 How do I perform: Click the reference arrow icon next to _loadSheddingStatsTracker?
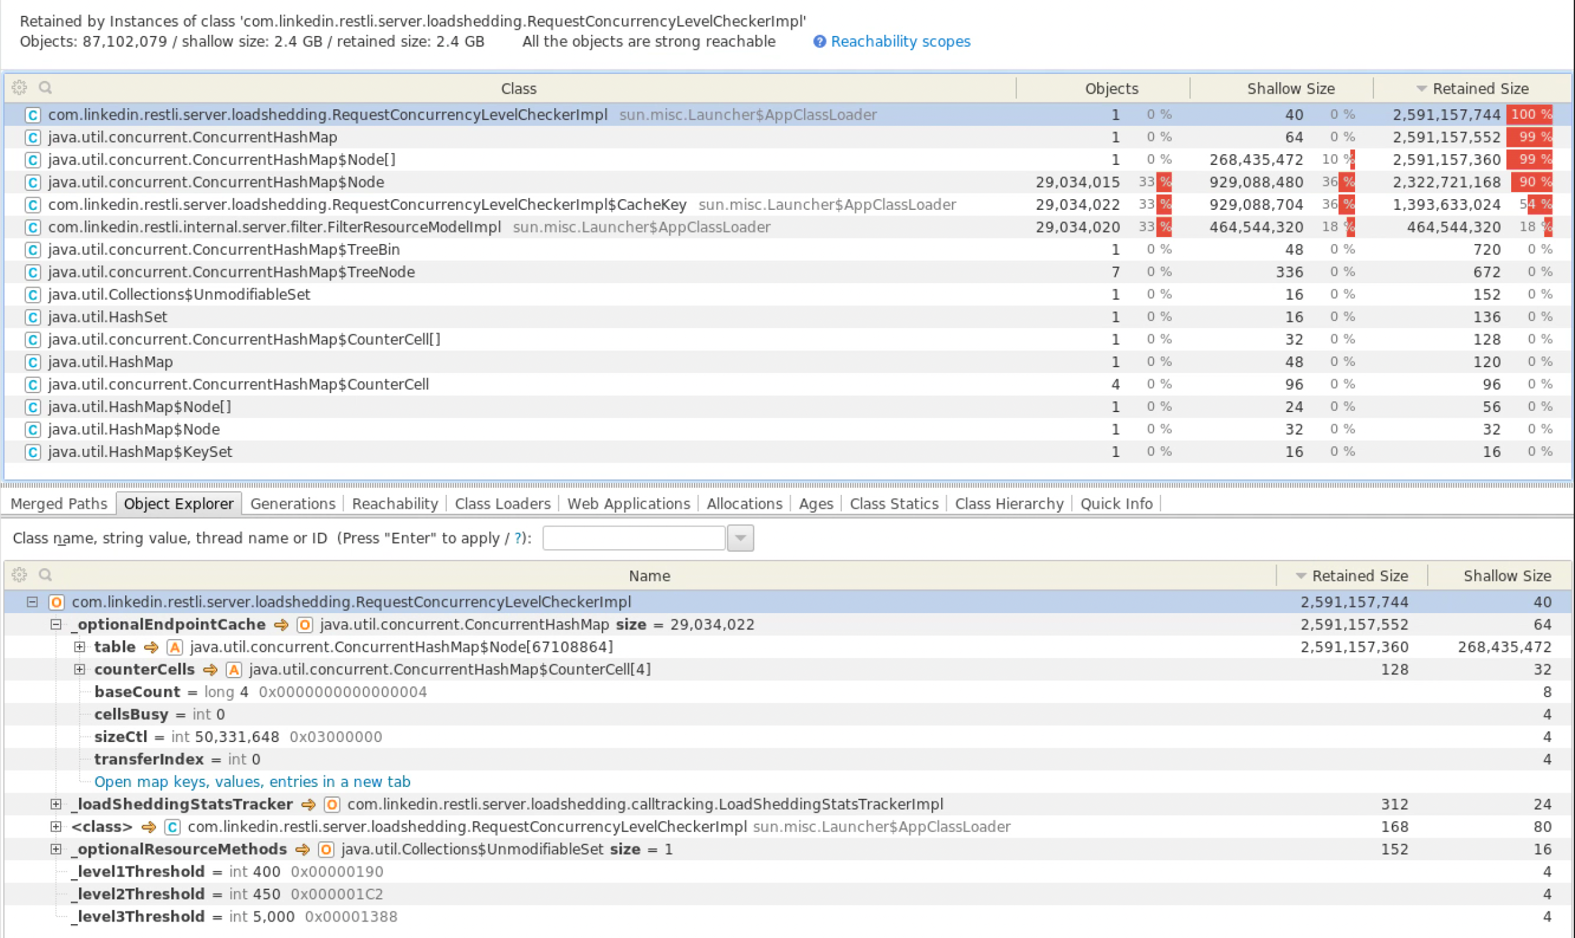pos(308,805)
